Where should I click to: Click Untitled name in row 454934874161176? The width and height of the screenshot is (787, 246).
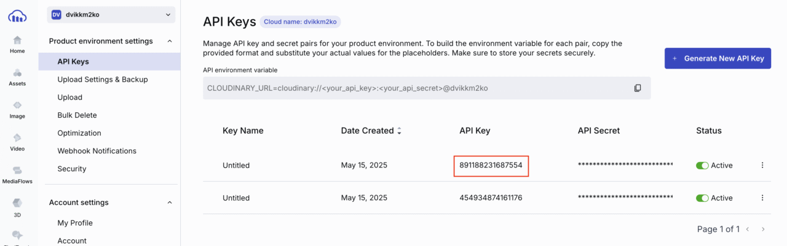236,198
